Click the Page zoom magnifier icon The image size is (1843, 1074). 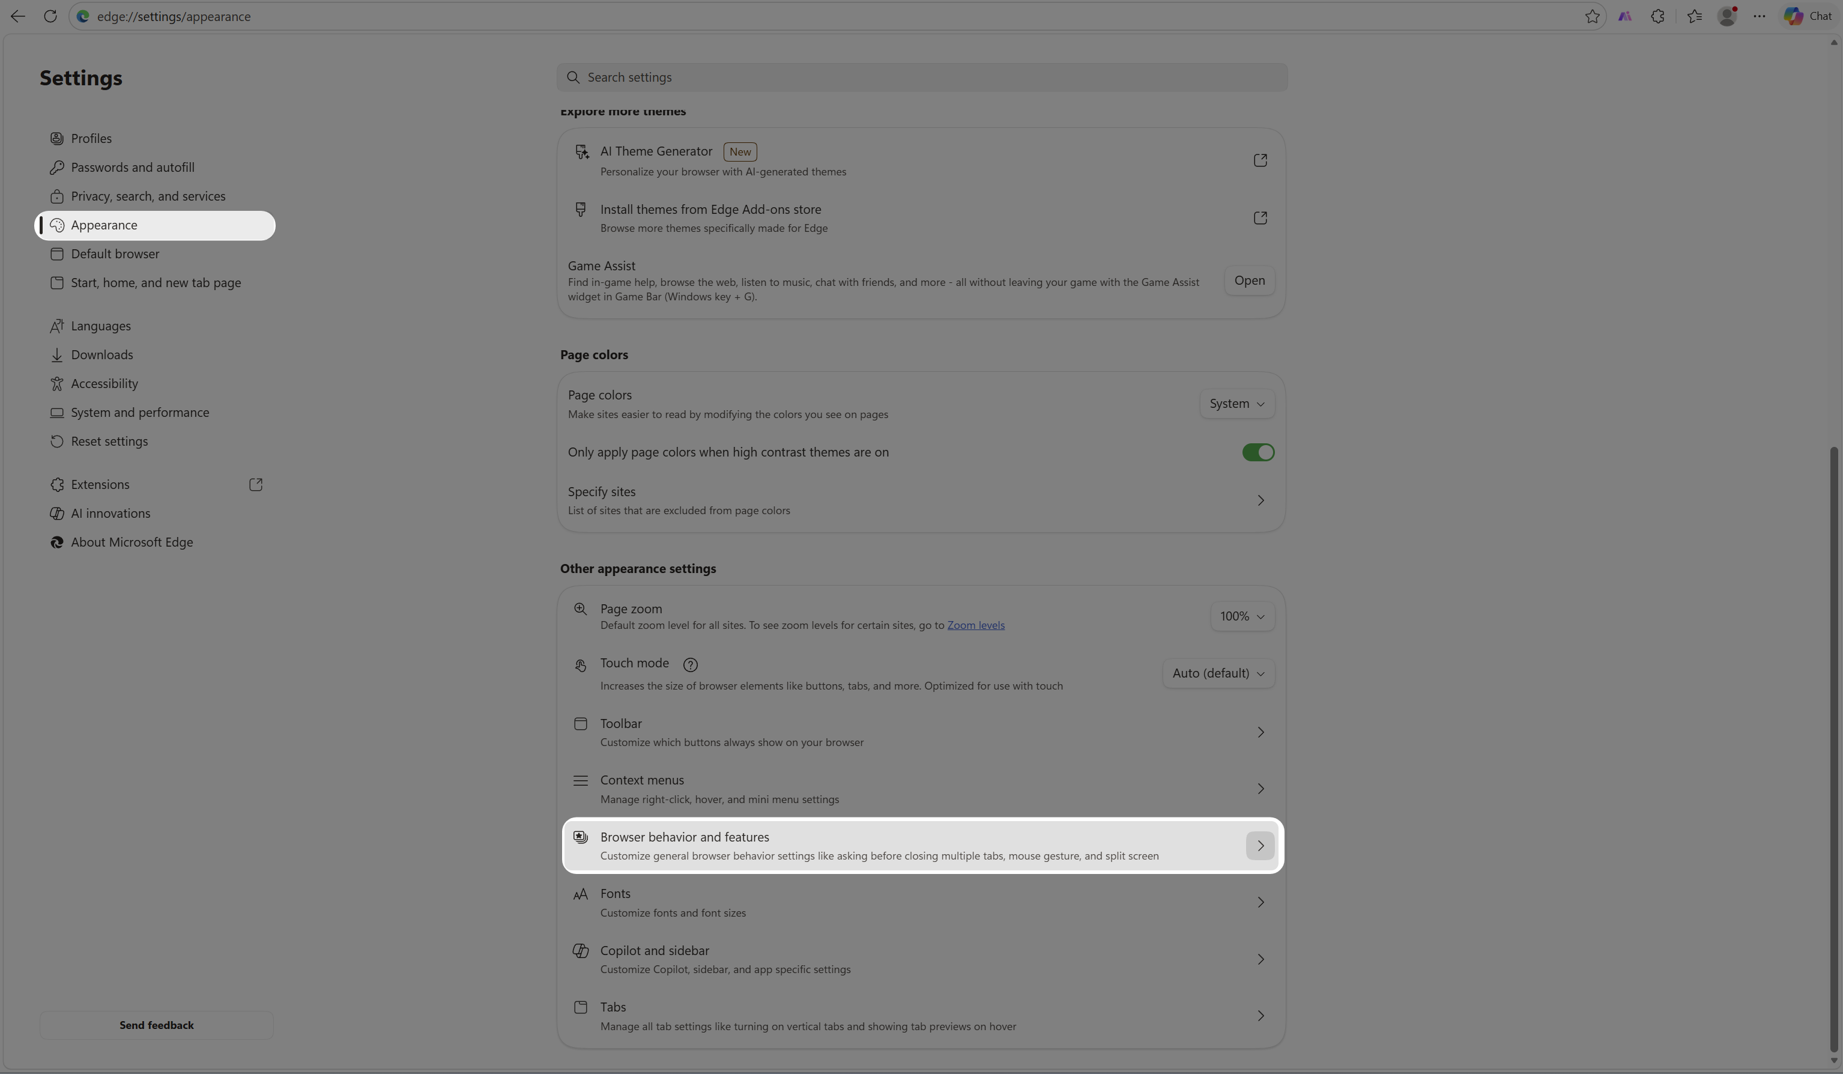click(x=580, y=608)
